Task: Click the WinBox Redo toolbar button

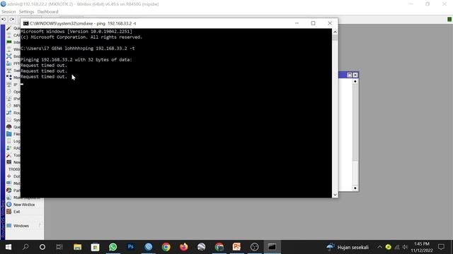Action: pyautogui.click(x=12, y=19)
